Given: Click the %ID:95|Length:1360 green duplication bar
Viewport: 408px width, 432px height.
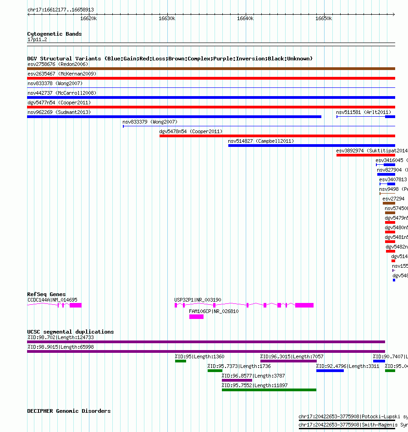Looking at the screenshot, I should click(181, 361).
